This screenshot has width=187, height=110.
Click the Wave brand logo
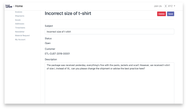point(9,6)
